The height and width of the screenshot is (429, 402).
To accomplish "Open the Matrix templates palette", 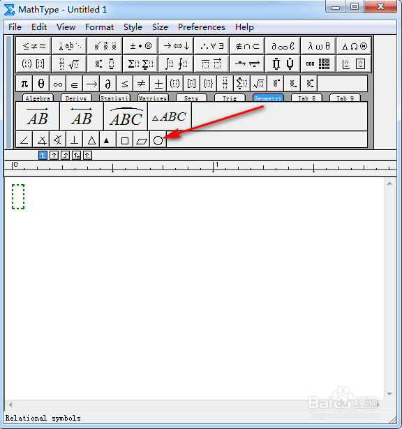I will click(318, 64).
